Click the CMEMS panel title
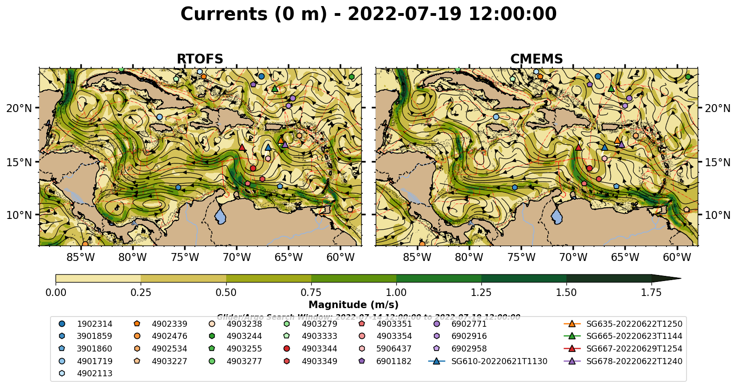Image resolution: width=737 pixels, height=387 pixels. pyautogui.click(x=537, y=59)
